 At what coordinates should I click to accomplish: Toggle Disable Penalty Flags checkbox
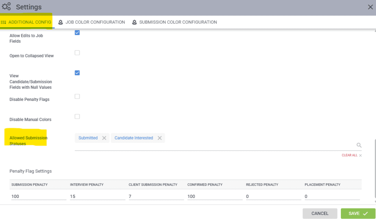(77, 96)
